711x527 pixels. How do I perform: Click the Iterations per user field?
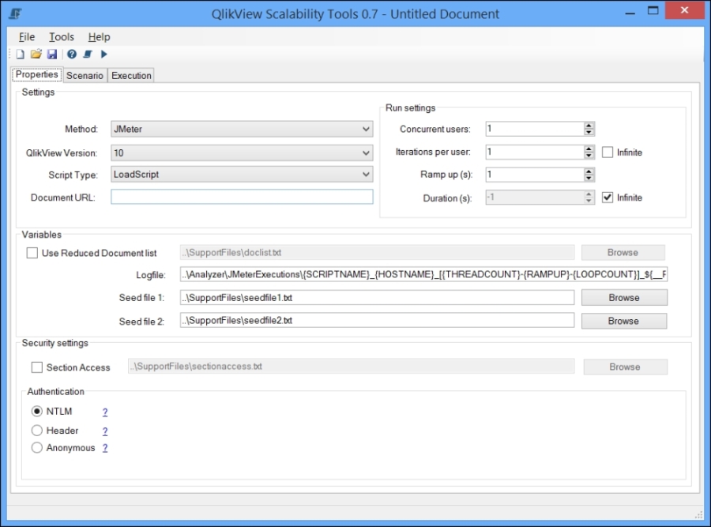click(535, 152)
